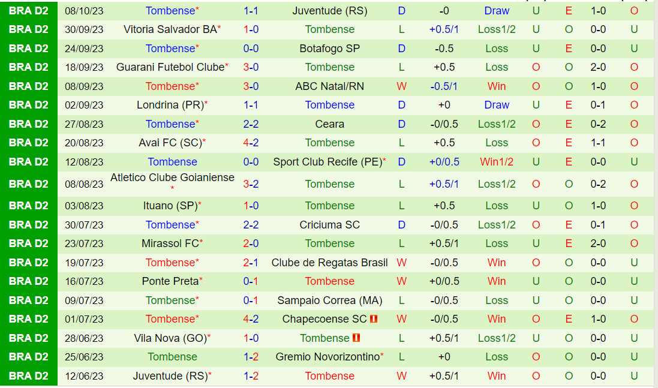The width and height of the screenshot is (658, 388).
Task: Click red card icon in Vila Nova match row
Action: 356,338
